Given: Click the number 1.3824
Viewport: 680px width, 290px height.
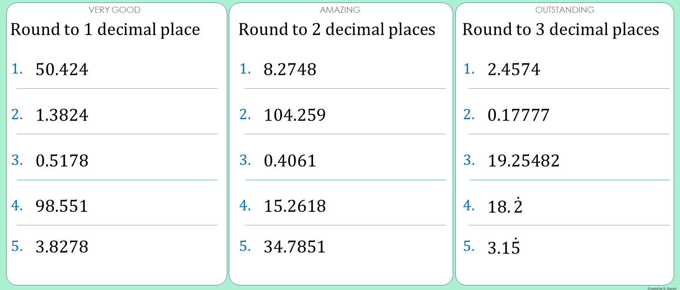Looking at the screenshot, I should coord(62,115).
